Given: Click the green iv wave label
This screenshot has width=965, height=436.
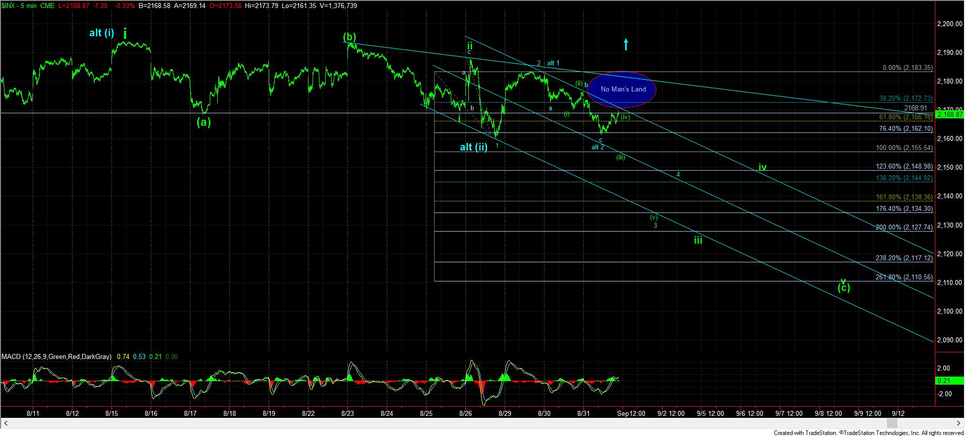Looking at the screenshot, I should (x=762, y=167).
